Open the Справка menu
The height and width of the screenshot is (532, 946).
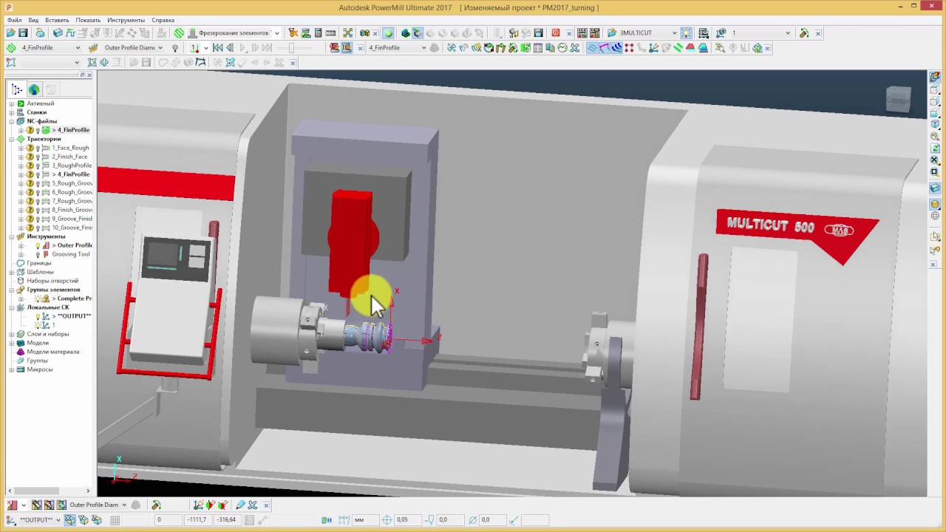[x=163, y=20]
